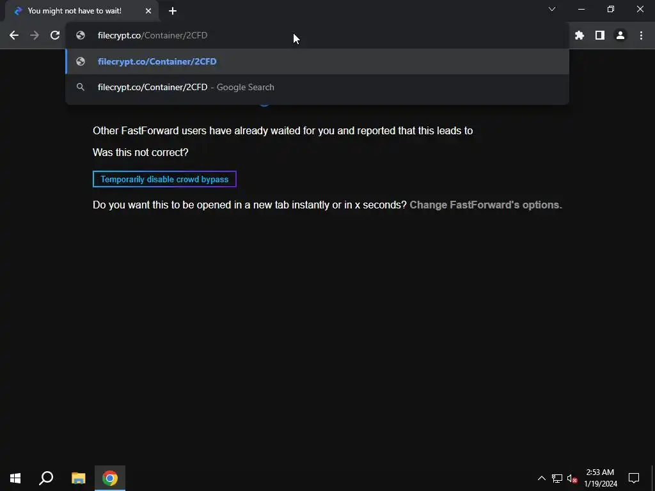Go back to the previous page
Image resolution: width=655 pixels, height=491 pixels.
tap(14, 36)
